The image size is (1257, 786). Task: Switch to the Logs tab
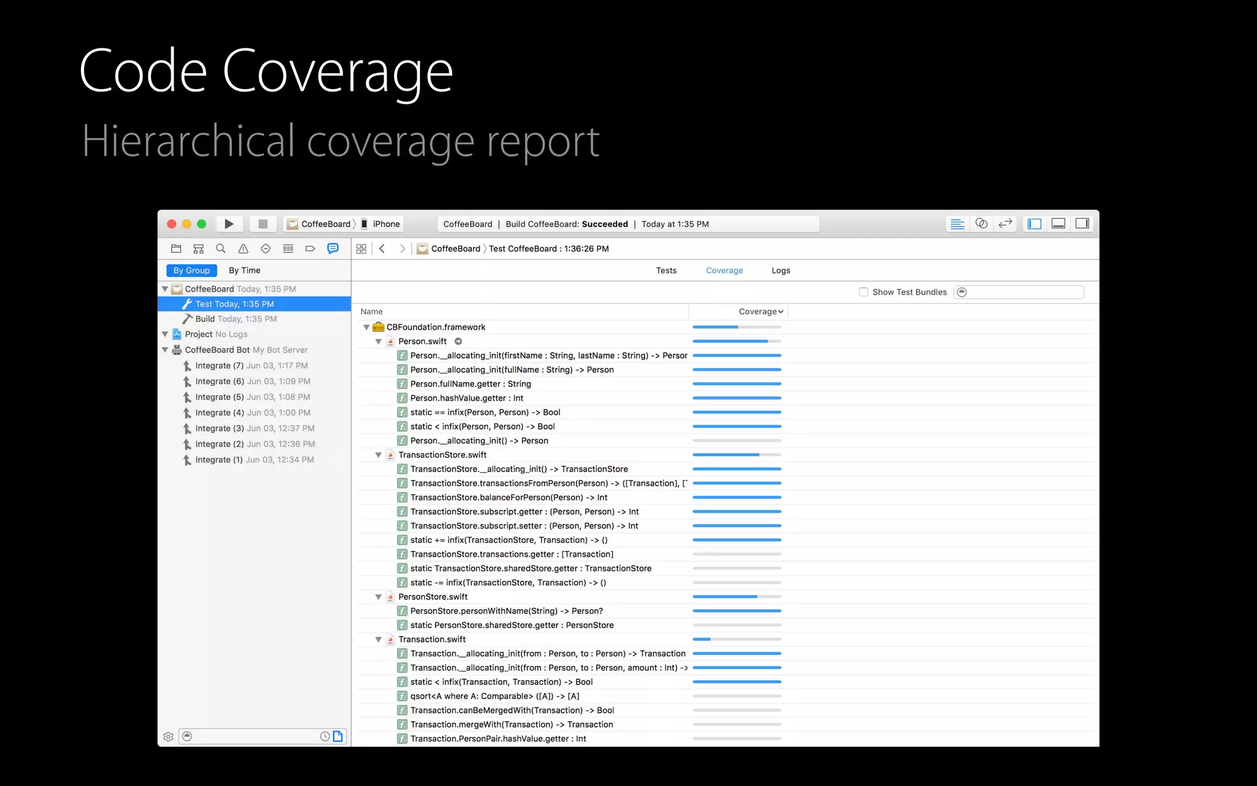tap(781, 270)
